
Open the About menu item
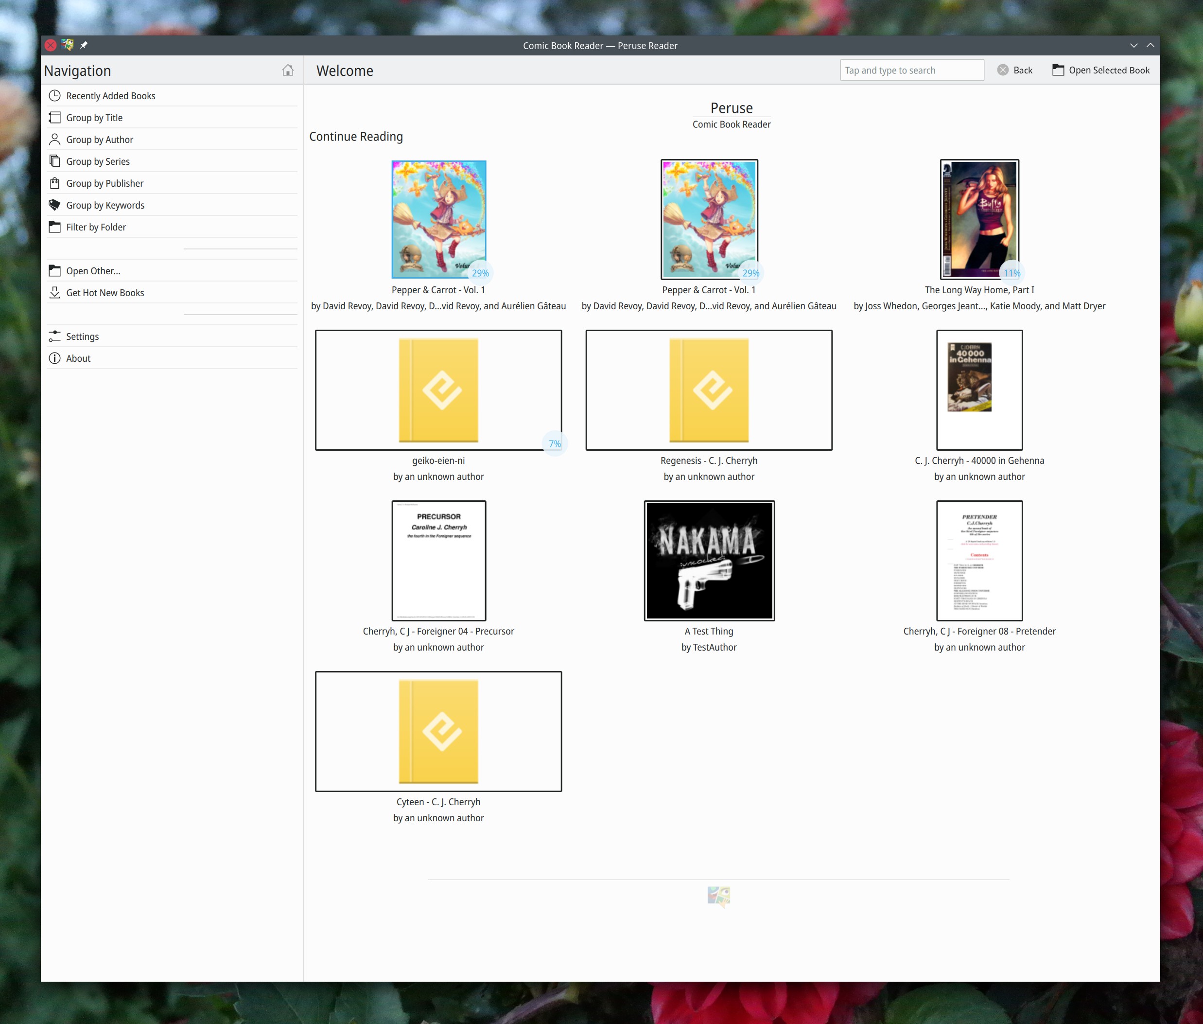pos(77,357)
